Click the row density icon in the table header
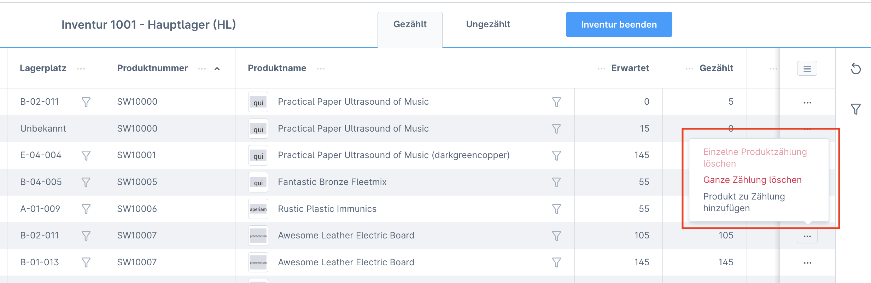 (807, 68)
